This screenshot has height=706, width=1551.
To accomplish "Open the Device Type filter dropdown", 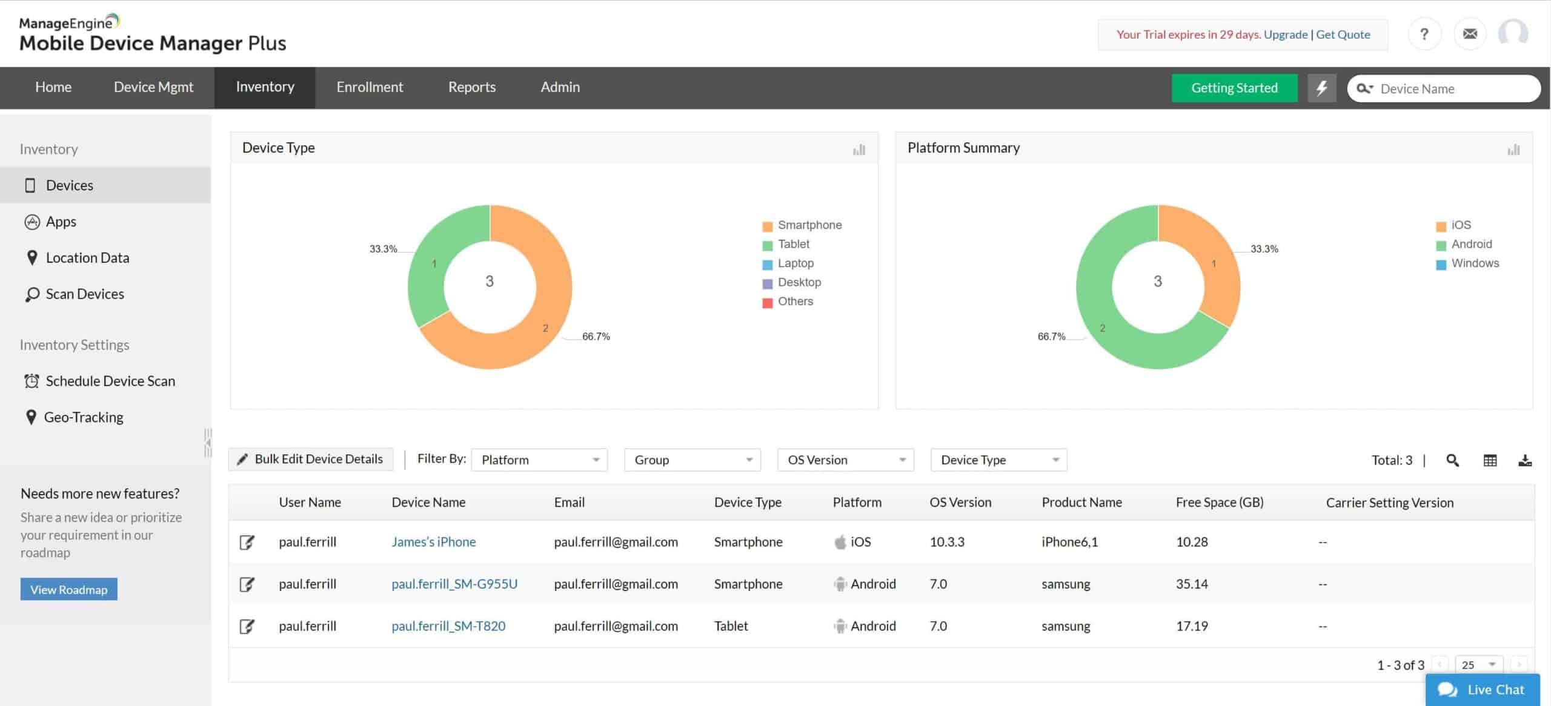I will pyautogui.click(x=999, y=460).
